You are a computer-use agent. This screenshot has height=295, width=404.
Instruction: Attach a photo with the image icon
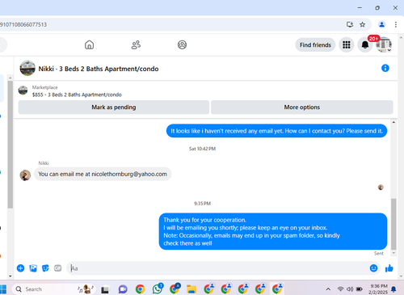click(x=33, y=268)
